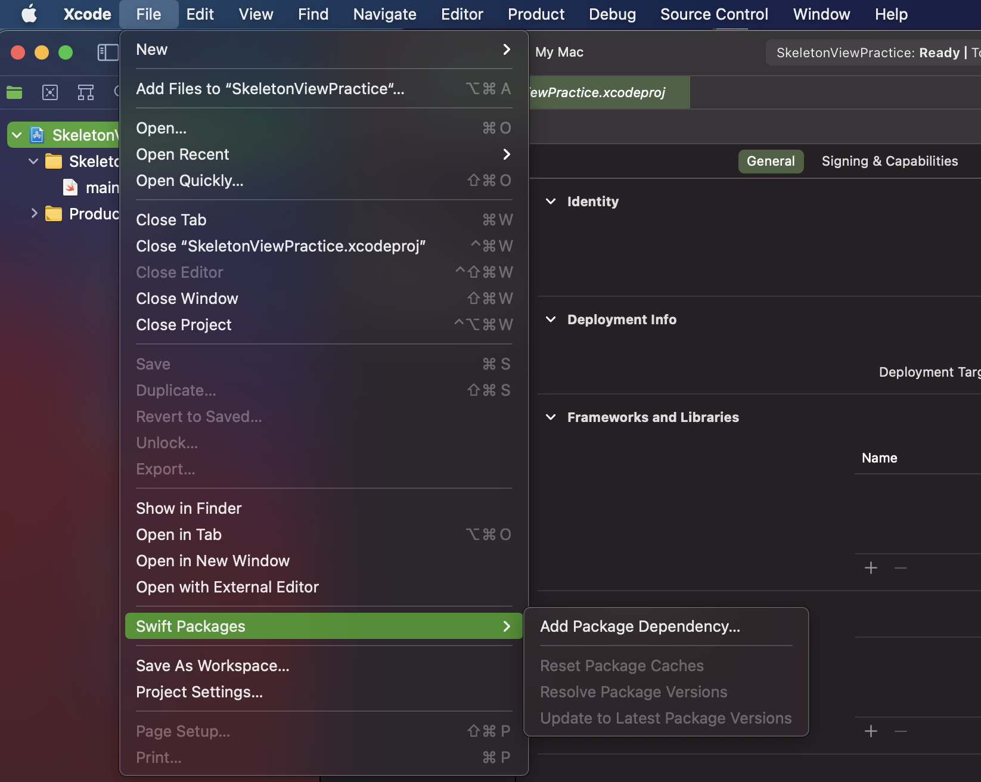Image resolution: width=981 pixels, height=782 pixels.
Task: Select the My Mac run destination
Action: pos(559,52)
